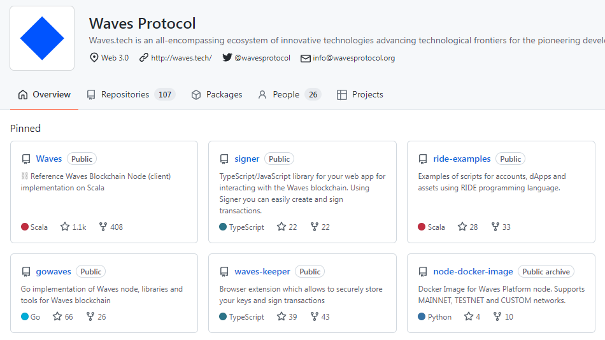The width and height of the screenshot is (605, 340).
Task: Click the home icon in Overview tab
Action: click(23, 95)
